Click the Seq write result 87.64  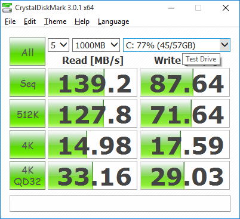click(x=185, y=82)
